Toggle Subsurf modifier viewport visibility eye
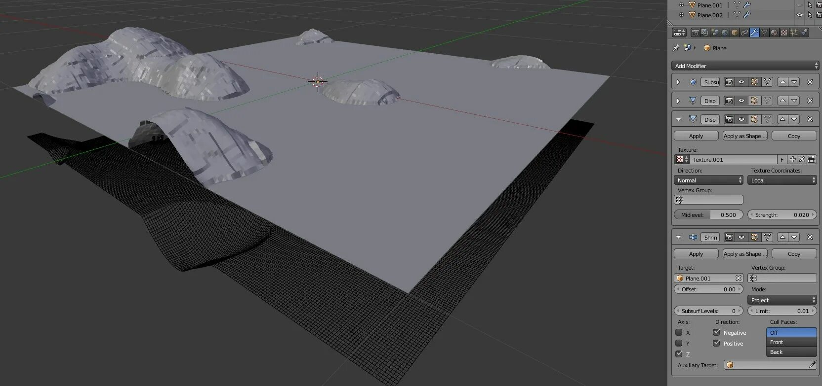The width and height of the screenshot is (822, 386). pos(741,82)
